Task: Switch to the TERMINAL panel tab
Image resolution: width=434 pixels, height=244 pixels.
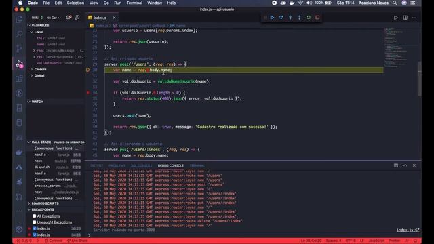Action: pyautogui.click(x=197, y=165)
